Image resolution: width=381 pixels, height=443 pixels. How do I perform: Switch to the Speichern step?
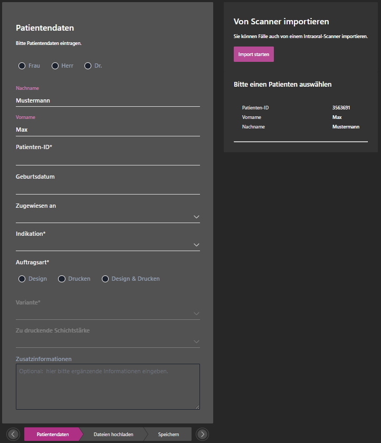[168, 435]
